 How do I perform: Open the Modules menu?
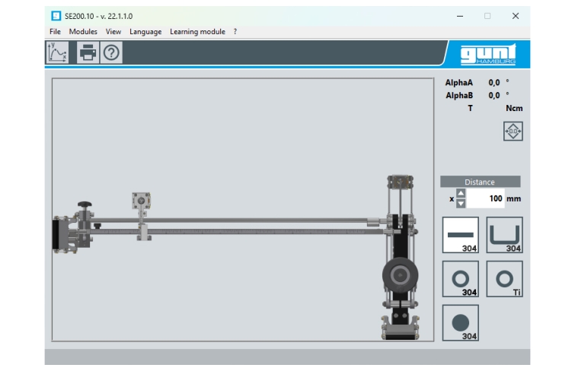[x=83, y=31]
